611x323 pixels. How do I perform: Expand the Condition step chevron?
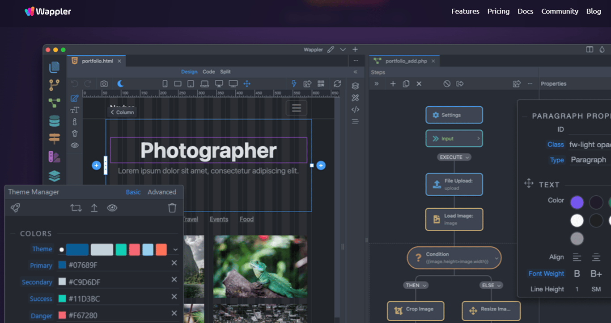click(496, 258)
